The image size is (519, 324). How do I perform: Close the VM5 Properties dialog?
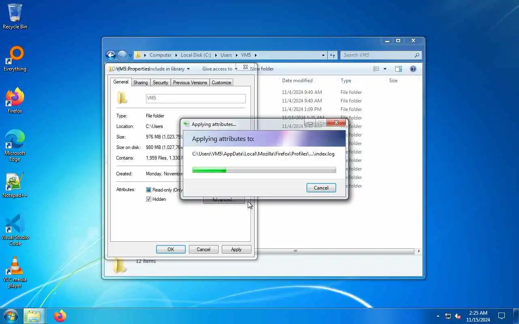pyautogui.click(x=245, y=67)
